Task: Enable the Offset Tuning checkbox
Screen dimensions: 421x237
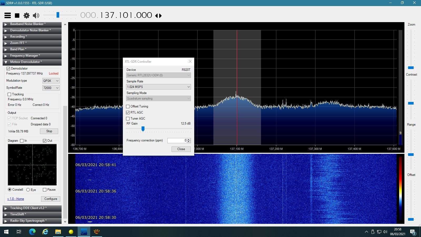Action: [x=128, y=106]
